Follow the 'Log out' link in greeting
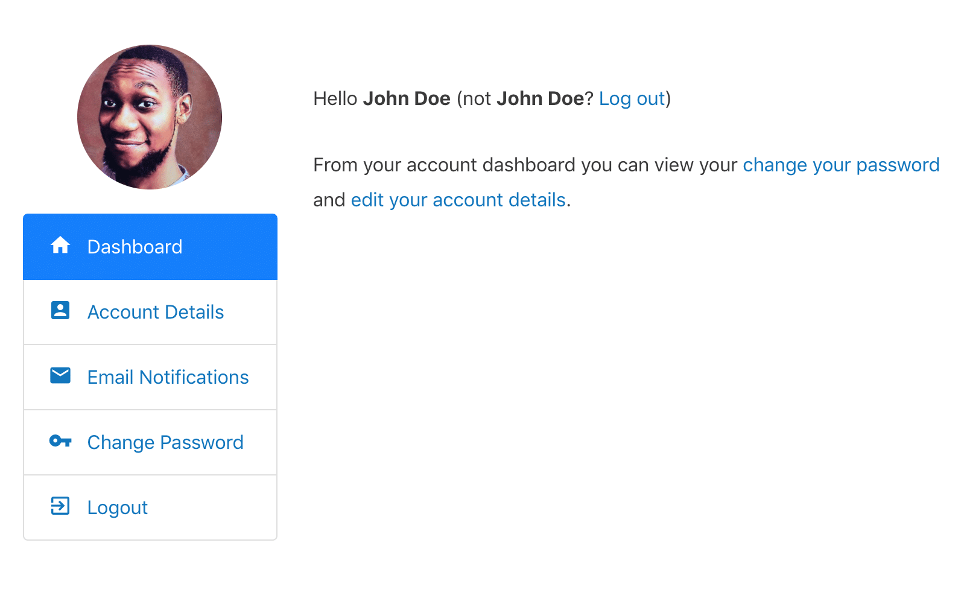 click(x=632, y=98)
